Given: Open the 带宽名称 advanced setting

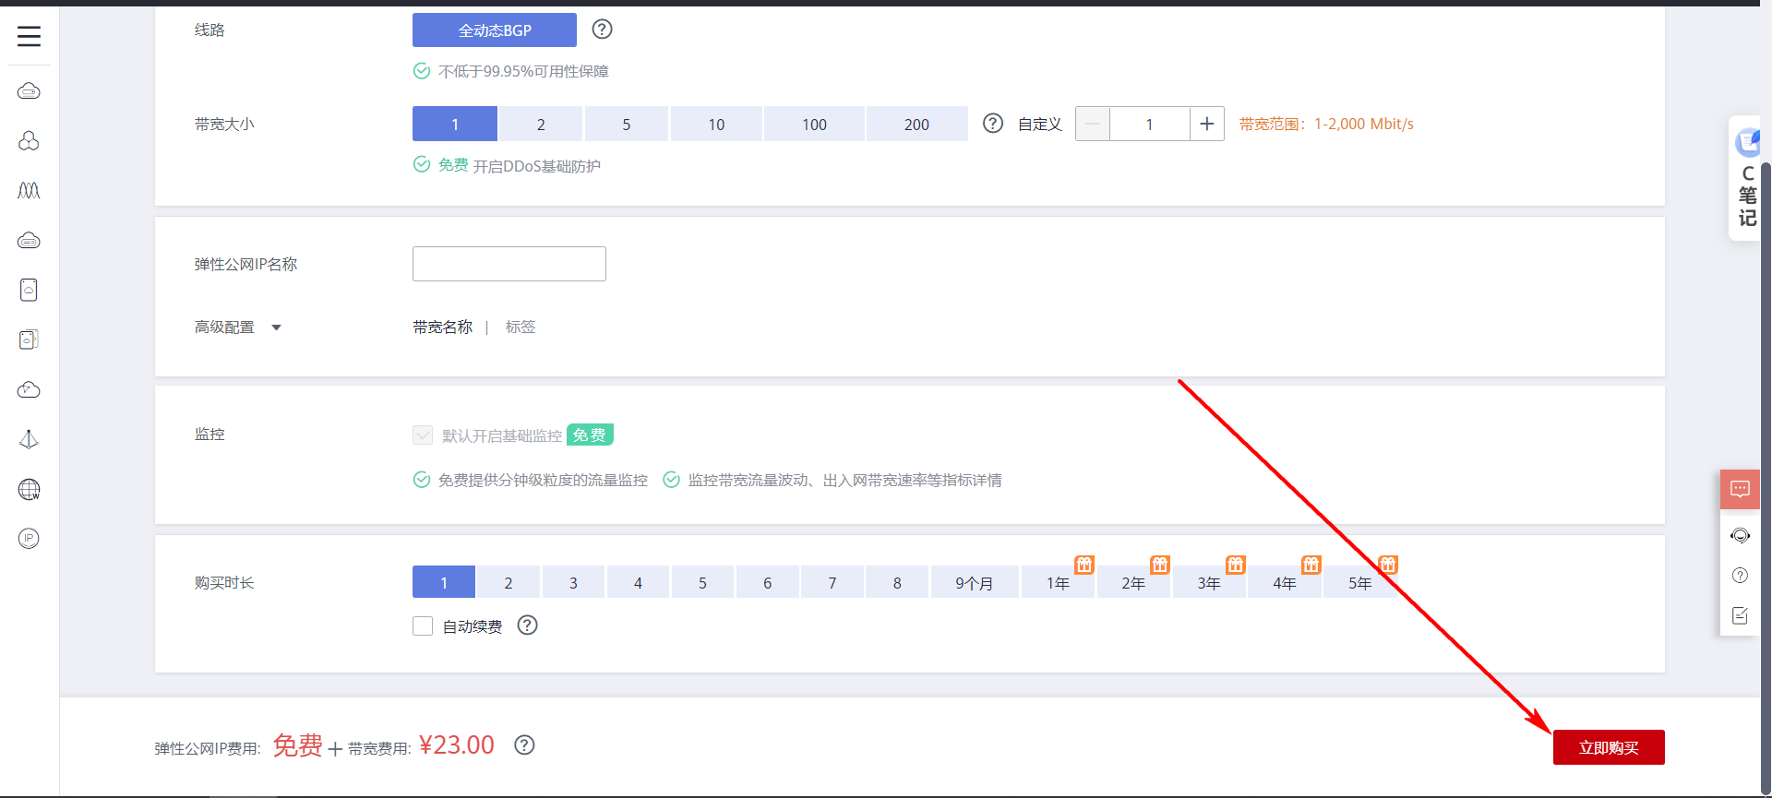Looking at the screenshot, I should (x=443, y=327).
